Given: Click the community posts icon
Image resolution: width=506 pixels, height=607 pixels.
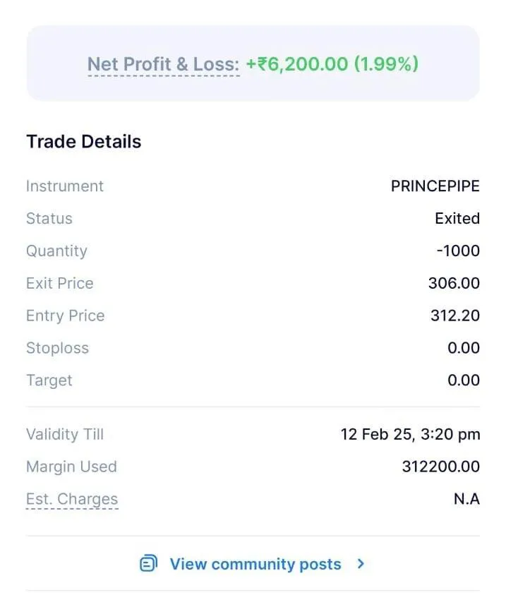Looking at the screenshot, I should pos(148,563).
